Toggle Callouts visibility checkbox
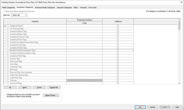 [x=8, y=80]
